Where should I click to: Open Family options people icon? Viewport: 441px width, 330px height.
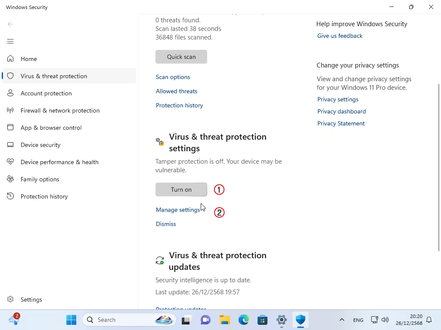pyautogui.click(x=10, y=179)
